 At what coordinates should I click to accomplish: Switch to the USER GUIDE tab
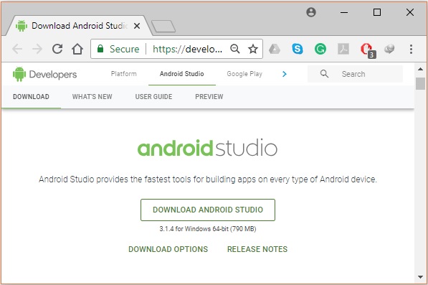(x=153, y=97)
